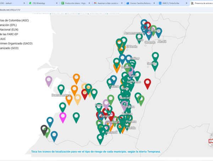Click the 'Ansermanuevo' map label
The width and height of the screenshot is (213, 161).
134,33
